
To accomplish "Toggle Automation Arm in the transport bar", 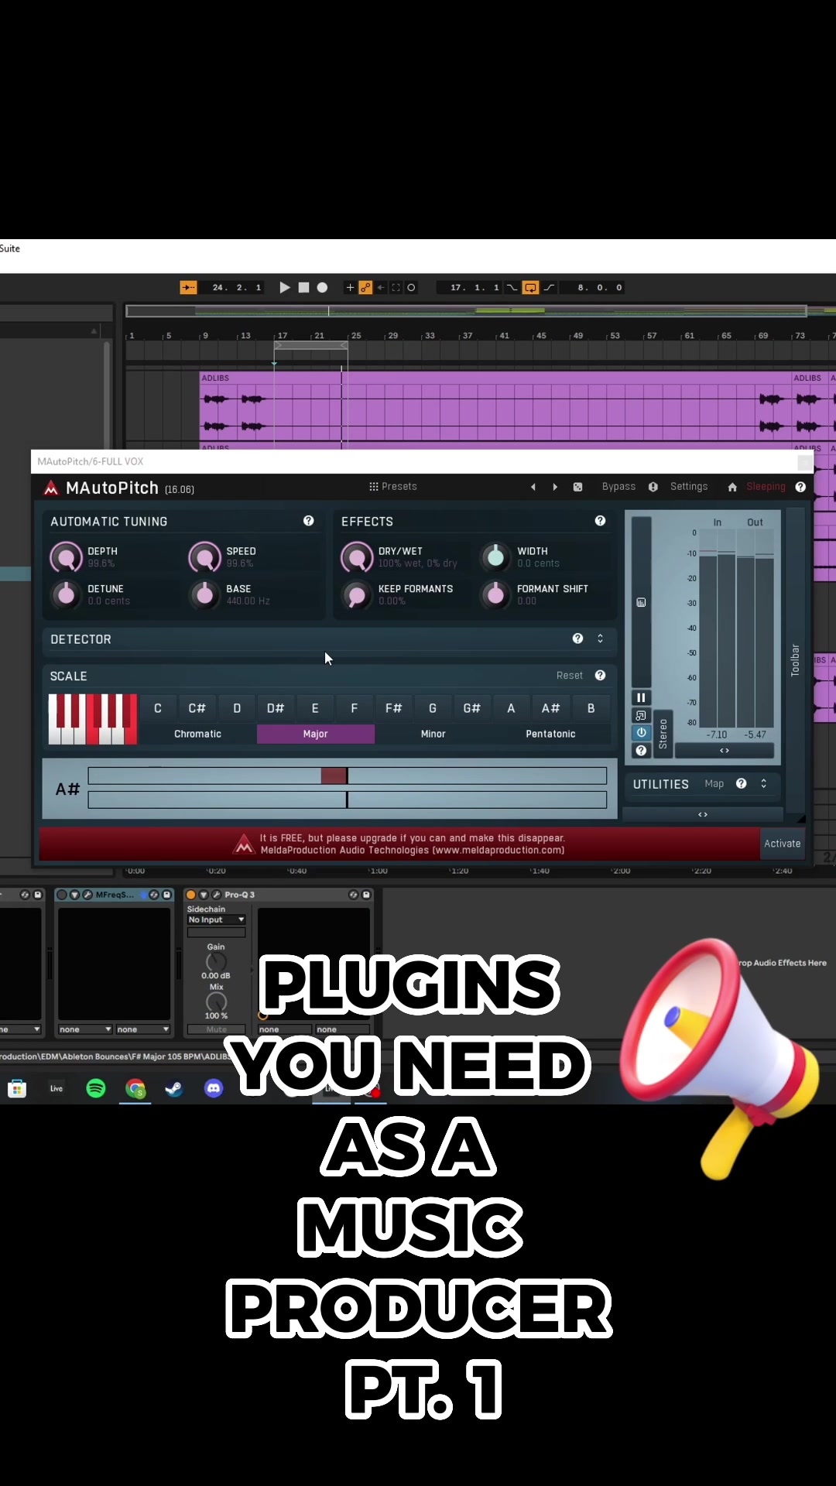I will 365,287.
